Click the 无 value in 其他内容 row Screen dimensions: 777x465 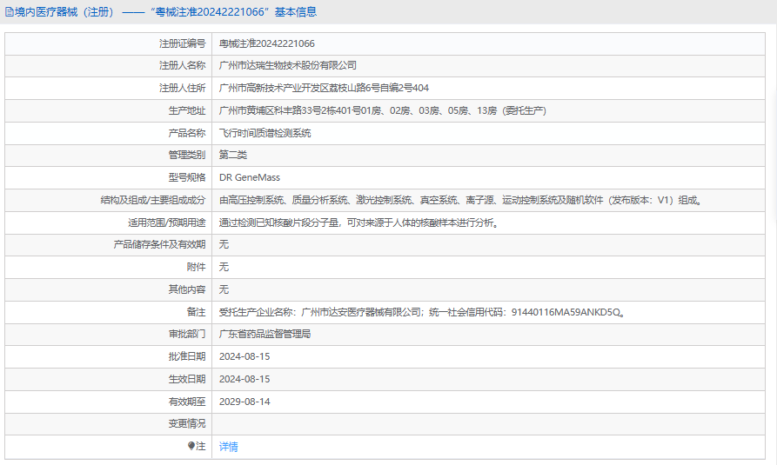tap(224, 289)
